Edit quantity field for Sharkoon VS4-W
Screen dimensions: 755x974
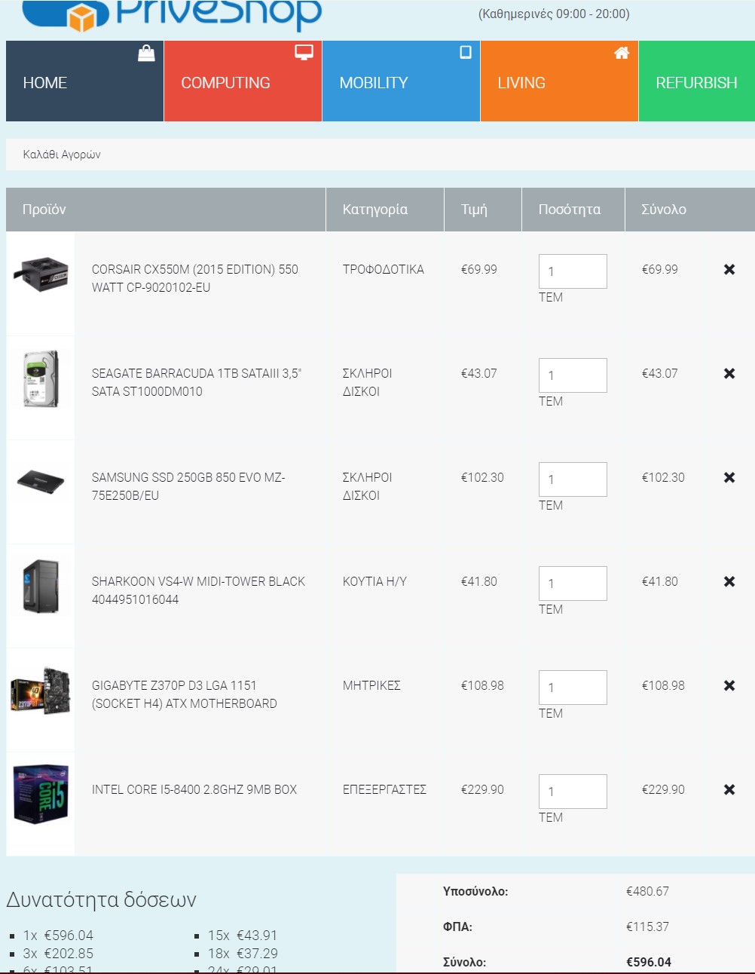pos(573,583)
